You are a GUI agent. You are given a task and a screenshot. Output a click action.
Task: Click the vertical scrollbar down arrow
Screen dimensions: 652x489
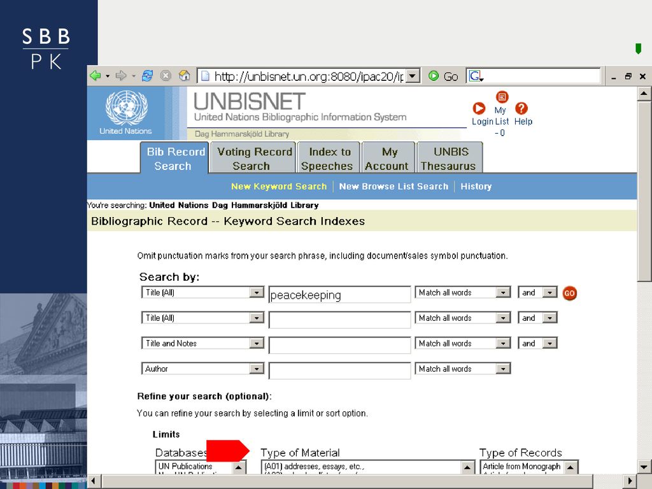tap(644, 467)
